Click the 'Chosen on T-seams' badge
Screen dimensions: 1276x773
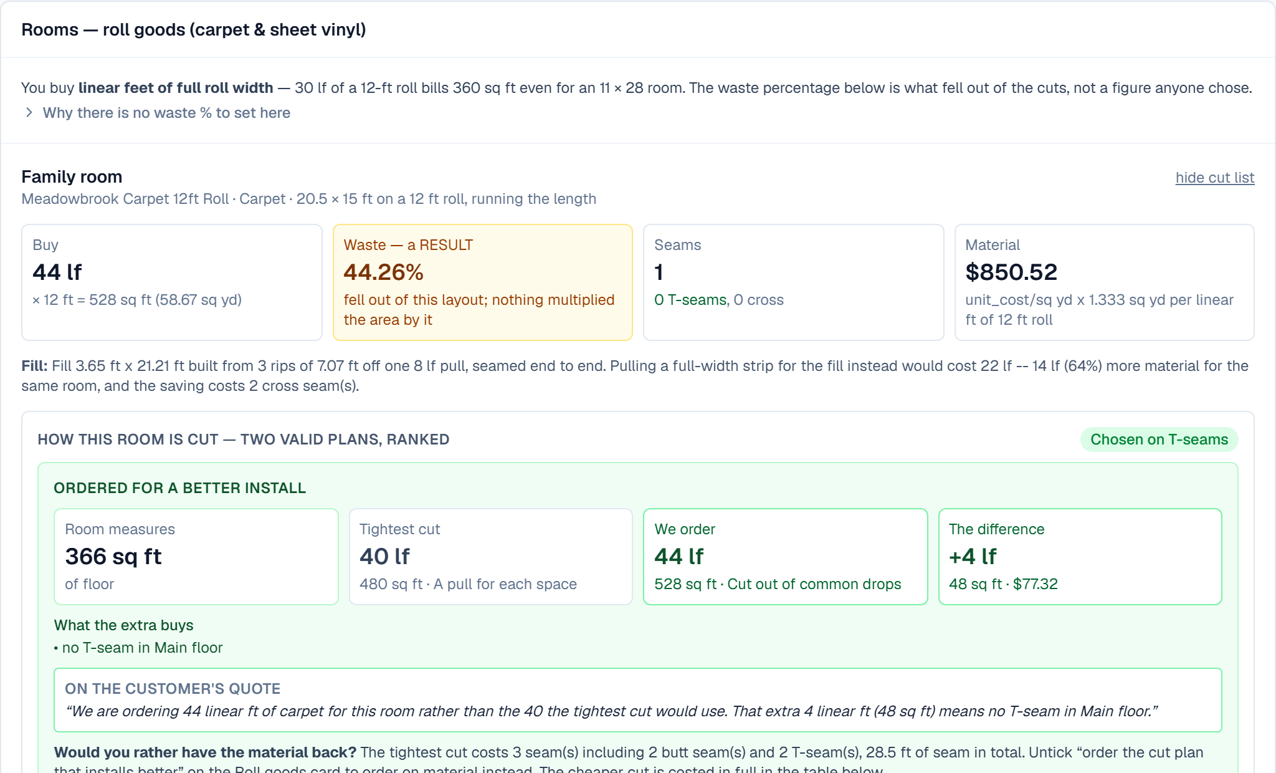point(1159,439)
